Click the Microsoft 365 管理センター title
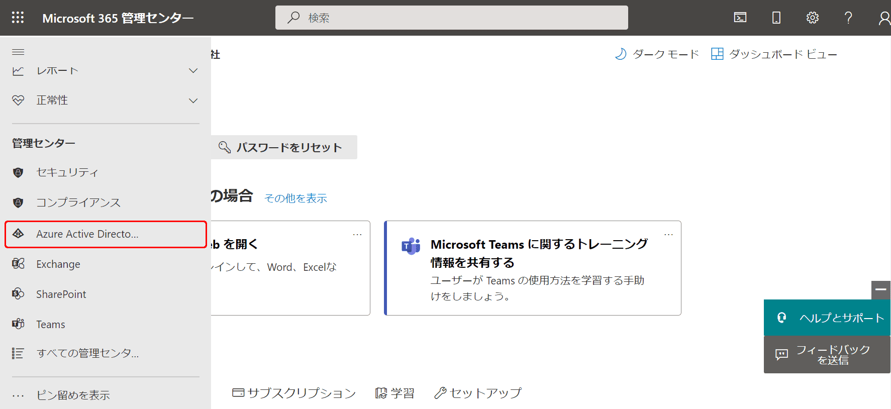The width and height of the screenshot is (891, 409). [118, 18]
